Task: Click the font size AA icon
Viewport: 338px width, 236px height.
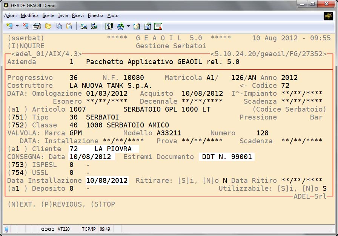Action: (x=120, y=26)
